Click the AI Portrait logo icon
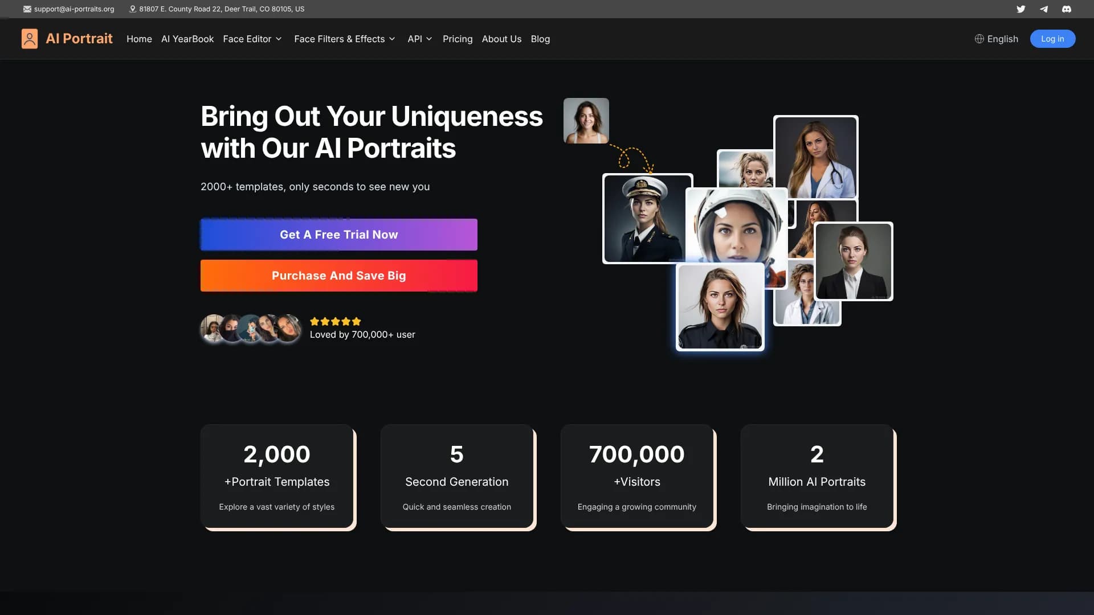1094x615 pixels. (x=30, y=38)
